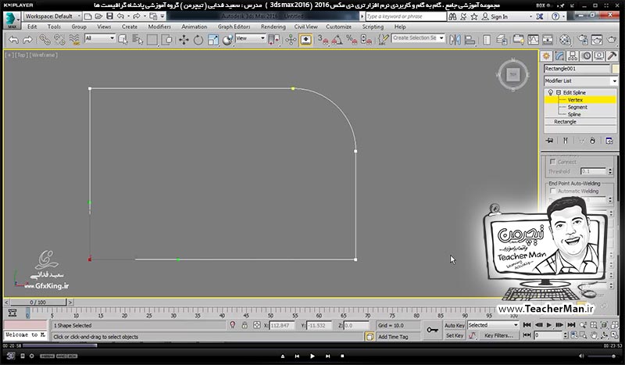Screen dimensions: 625x365
Task: Toggle Select and Manipulate tool
Action: [291, 40]
